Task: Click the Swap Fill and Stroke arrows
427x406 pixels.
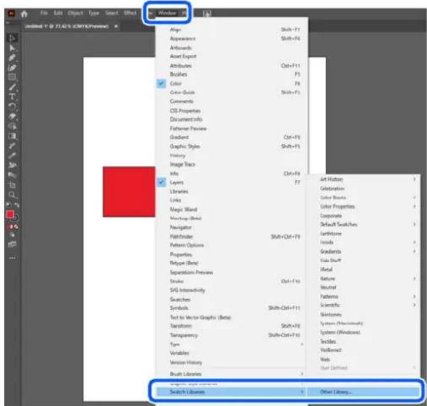Action: tap(16, 205)
